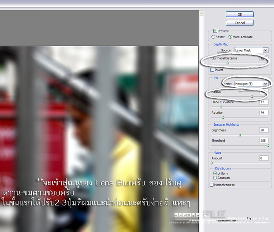
Task: Click the Brightness slider handle
Action: (x=240, y=135)
